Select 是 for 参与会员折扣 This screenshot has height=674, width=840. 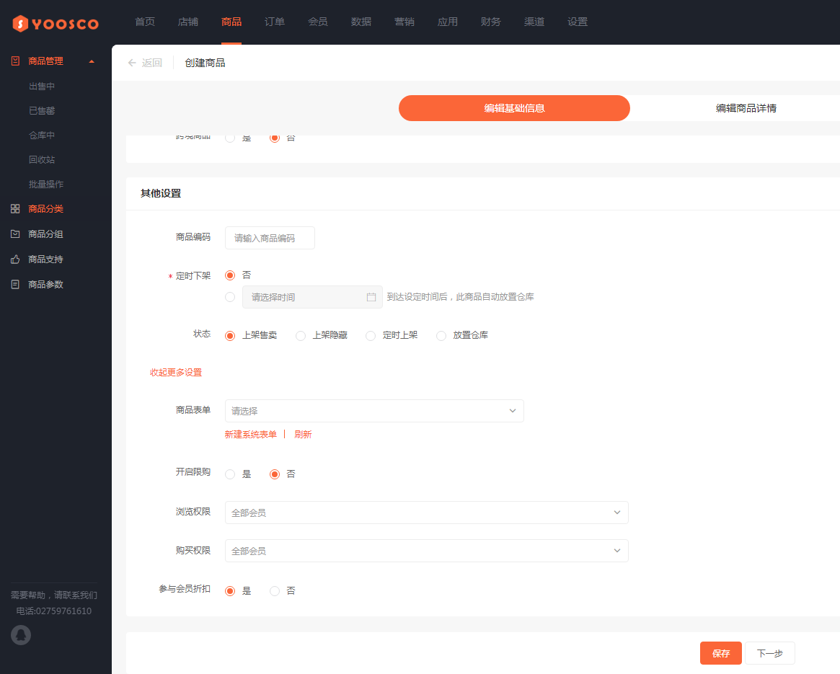230,591
